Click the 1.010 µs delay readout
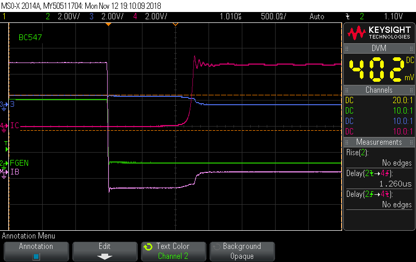The width and height of the screenshot is (416, 262). pos(230,17)
